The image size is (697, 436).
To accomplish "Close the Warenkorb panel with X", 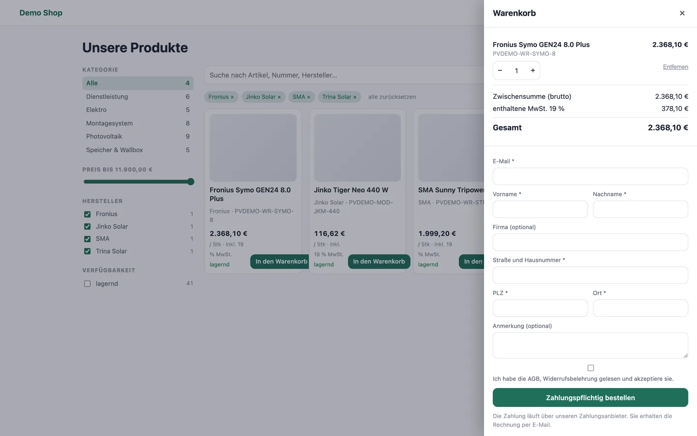I will click(x=682, y=13).
